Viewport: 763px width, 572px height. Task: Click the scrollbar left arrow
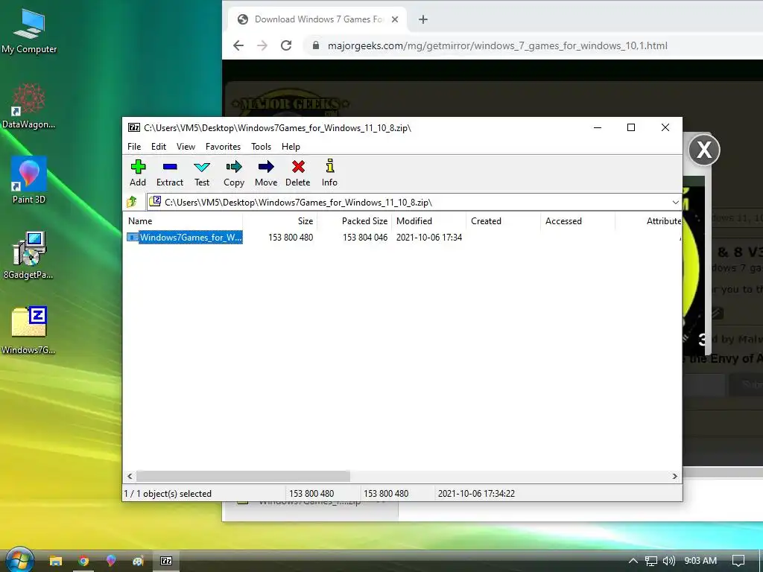tap(130, 476)
